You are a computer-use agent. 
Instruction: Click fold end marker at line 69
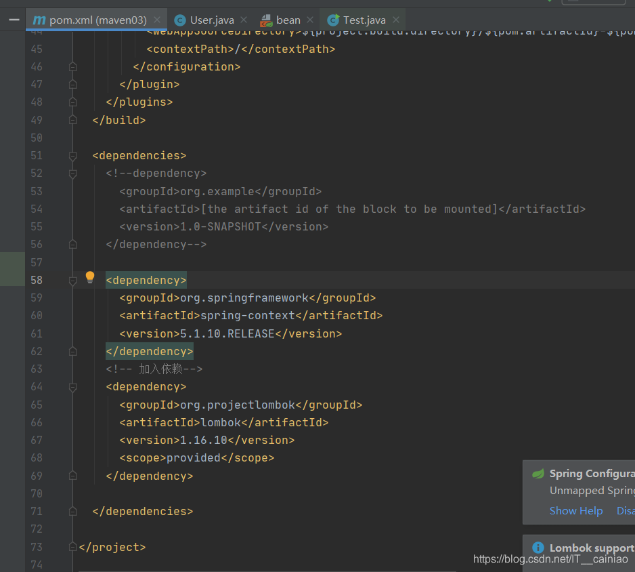[73, 476]
